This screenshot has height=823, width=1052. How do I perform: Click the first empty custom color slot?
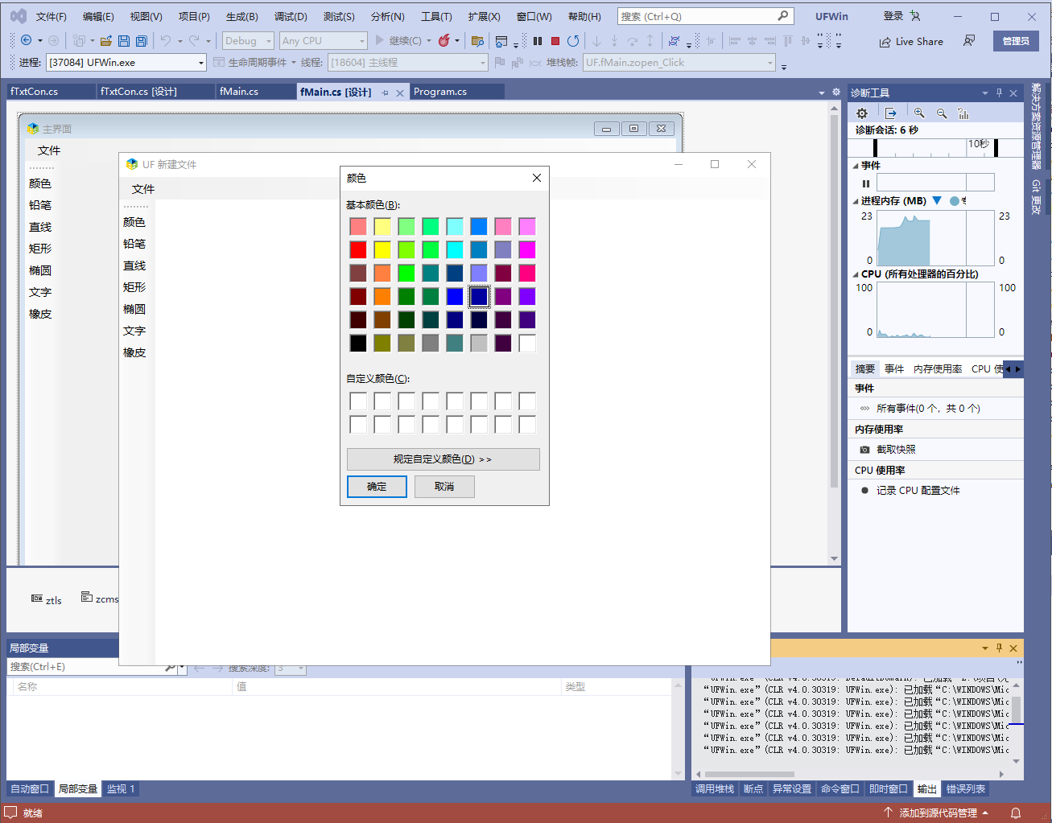point(358,401)
